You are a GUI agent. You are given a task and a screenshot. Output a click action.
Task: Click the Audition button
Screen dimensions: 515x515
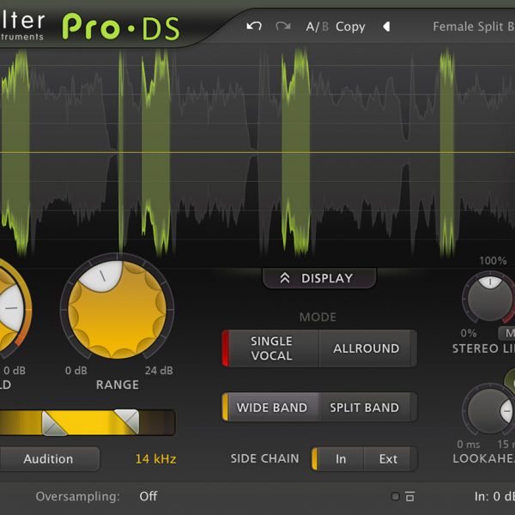pos(49,459)
